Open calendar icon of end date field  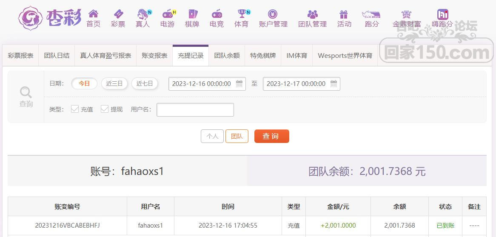tap(334, 84)
